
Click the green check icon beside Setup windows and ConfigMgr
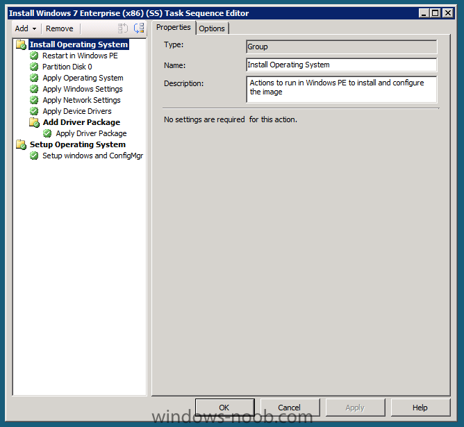34,156
